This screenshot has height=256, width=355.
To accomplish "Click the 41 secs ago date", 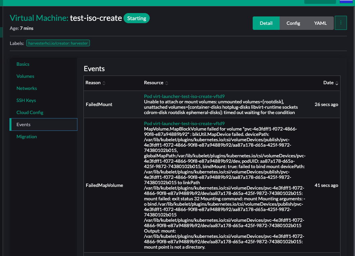I will coord(326,185).
